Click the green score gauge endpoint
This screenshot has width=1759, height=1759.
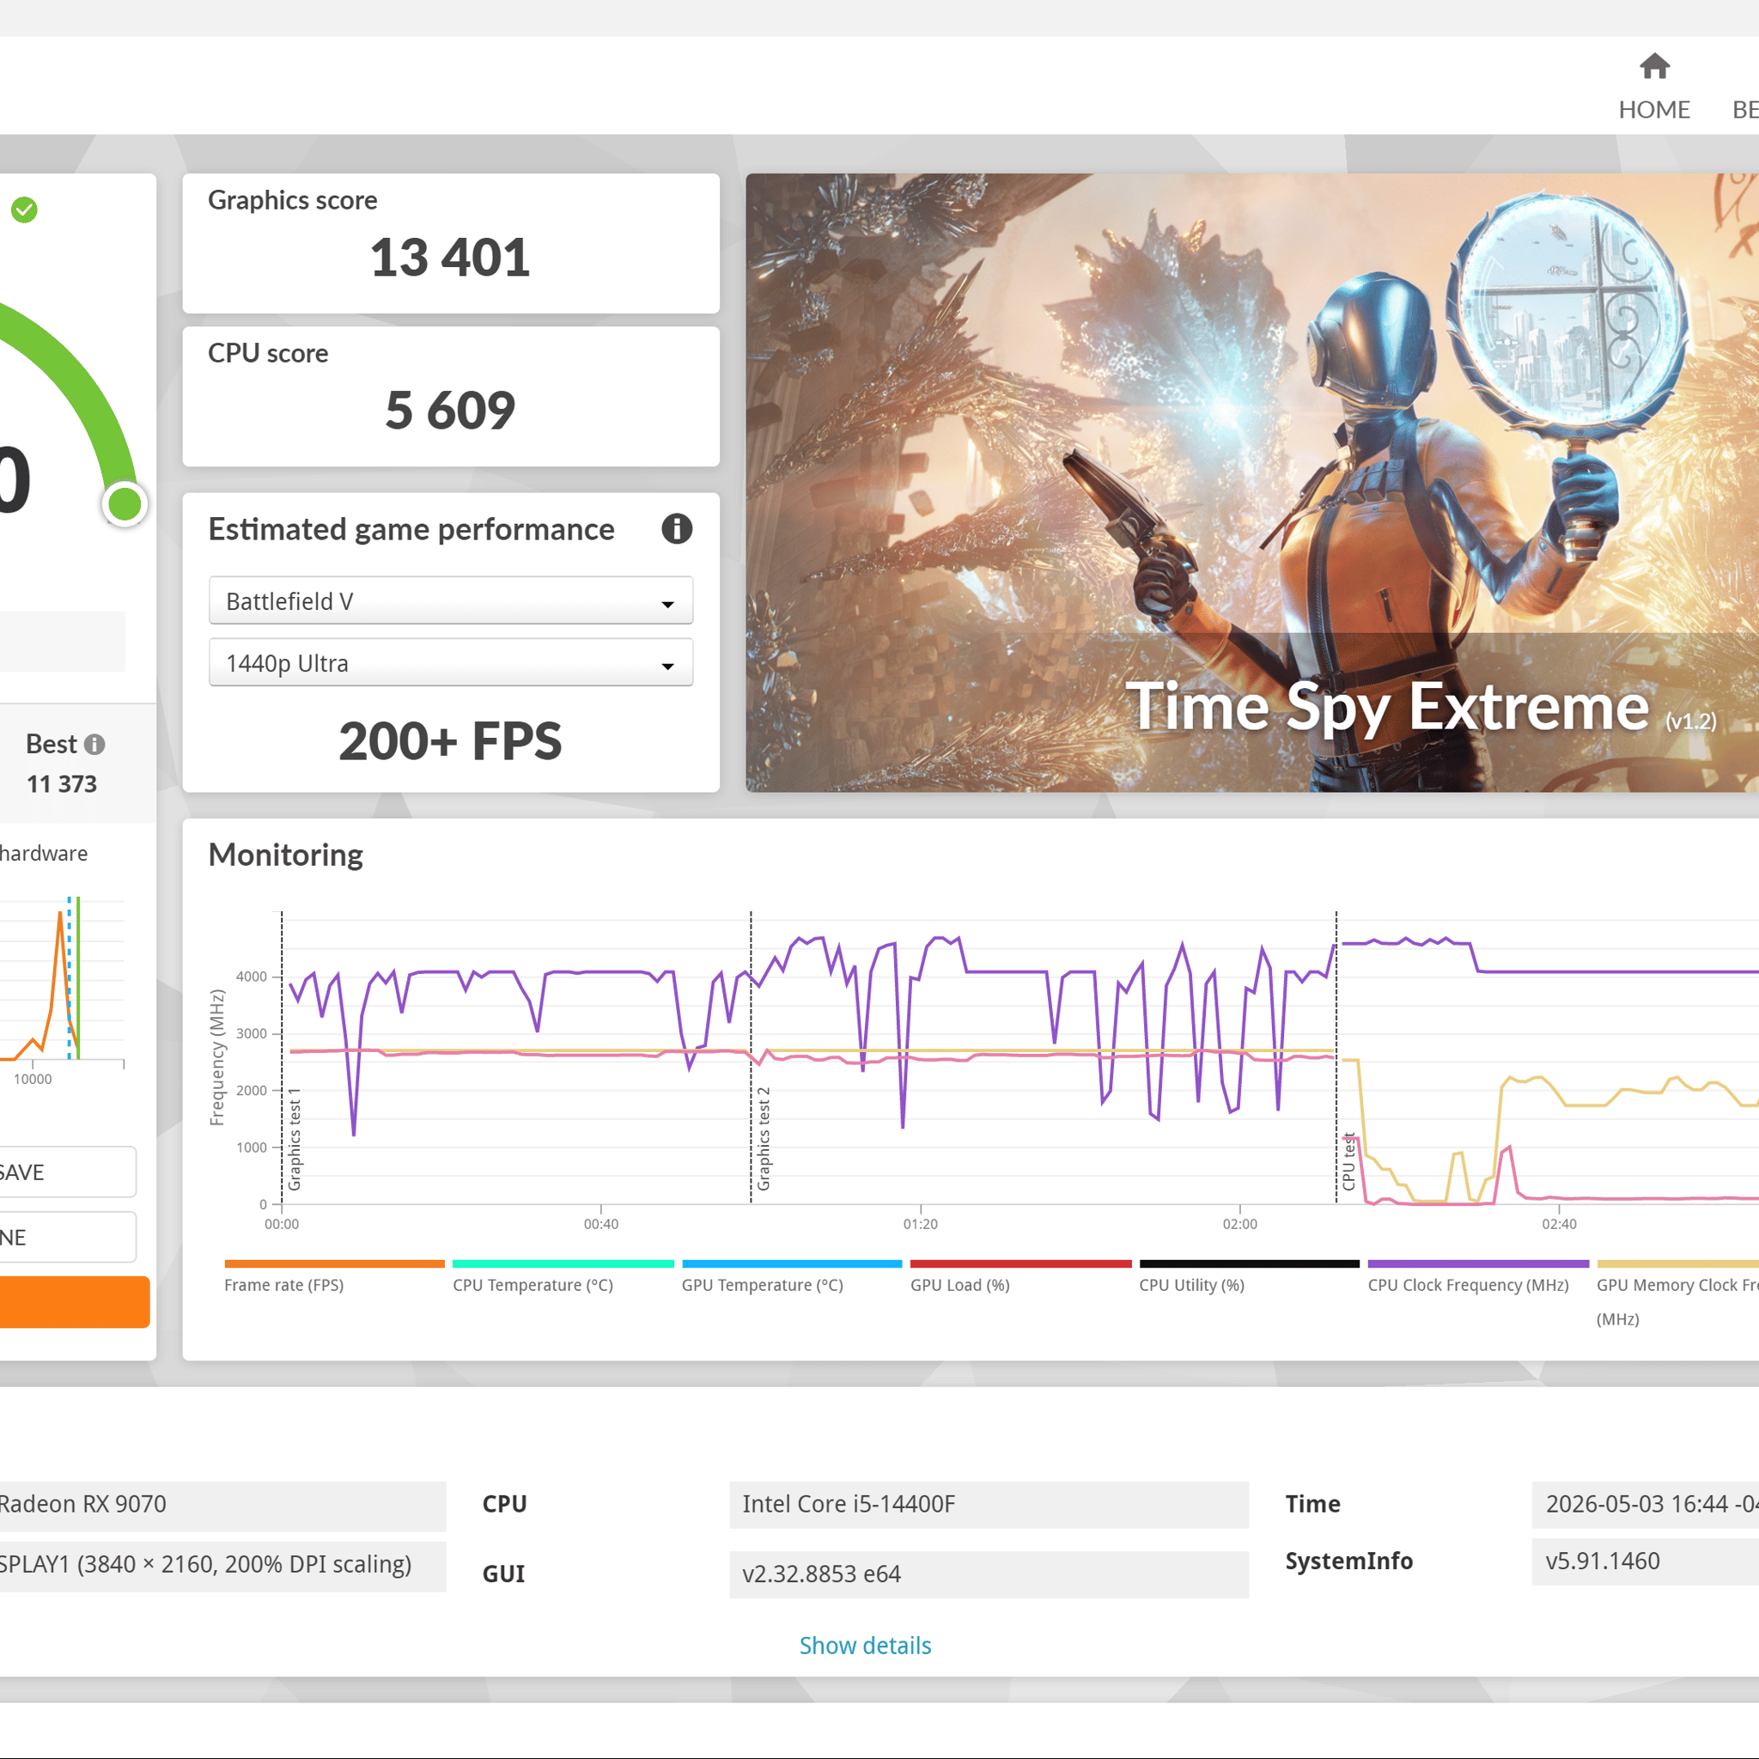(x=125, y=503)
